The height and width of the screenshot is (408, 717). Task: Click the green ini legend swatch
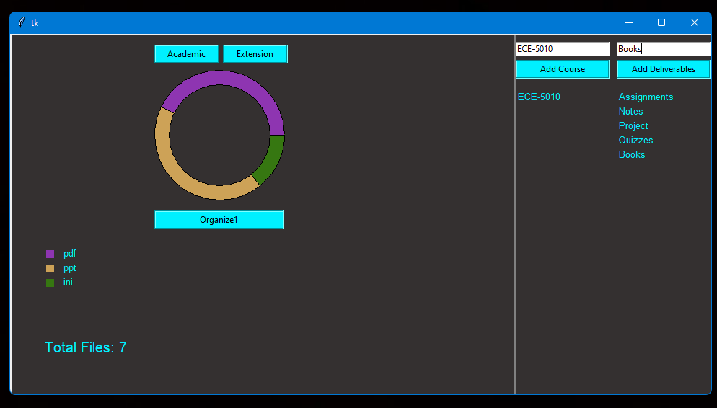click(x=50, y=283)
